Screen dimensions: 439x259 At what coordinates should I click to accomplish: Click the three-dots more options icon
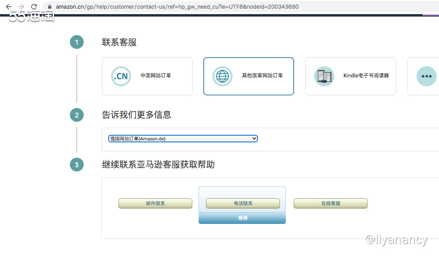click(426, 76)
